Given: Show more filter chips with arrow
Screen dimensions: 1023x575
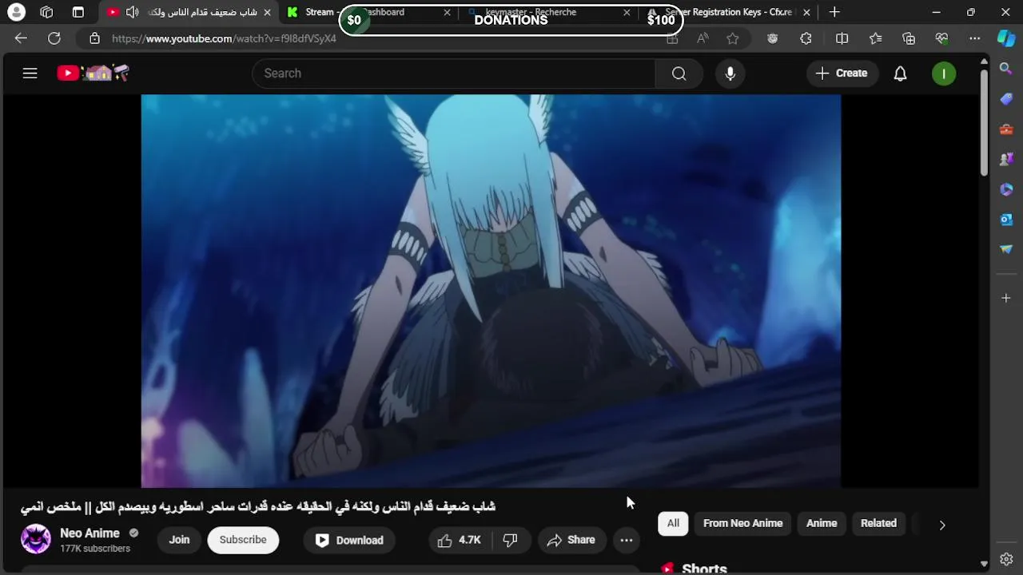Looking at the screenshot, I should [x=941, y=525].
